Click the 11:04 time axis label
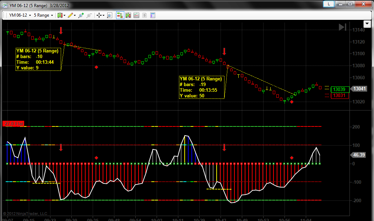Image resolution: width=374 pixels, height=221 pixels. click(x=306, y=220)
